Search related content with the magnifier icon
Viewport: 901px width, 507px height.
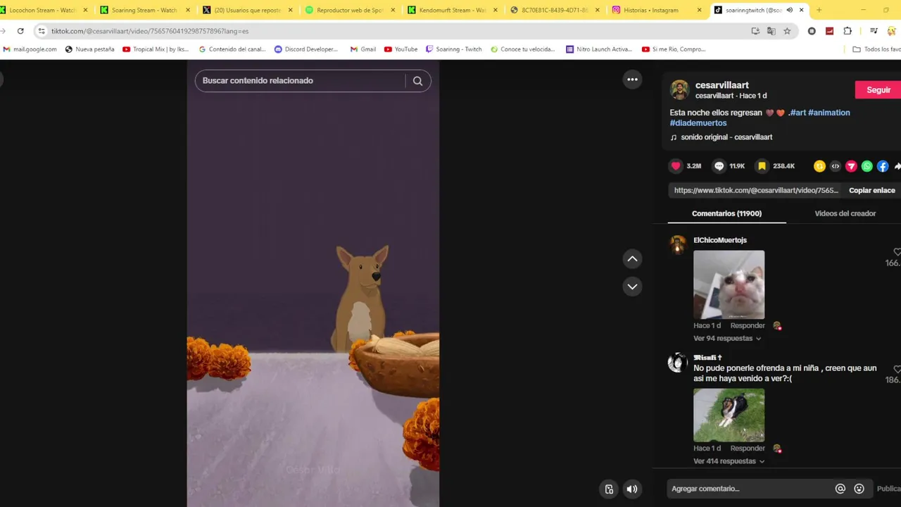[x=417, y=81]
